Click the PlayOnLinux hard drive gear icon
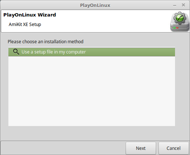This screenshot has width=190, height=155. pos(180,22)
